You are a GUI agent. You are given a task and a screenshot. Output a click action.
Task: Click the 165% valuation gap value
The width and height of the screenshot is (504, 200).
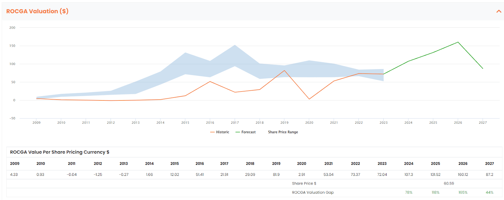coord(463,192)
